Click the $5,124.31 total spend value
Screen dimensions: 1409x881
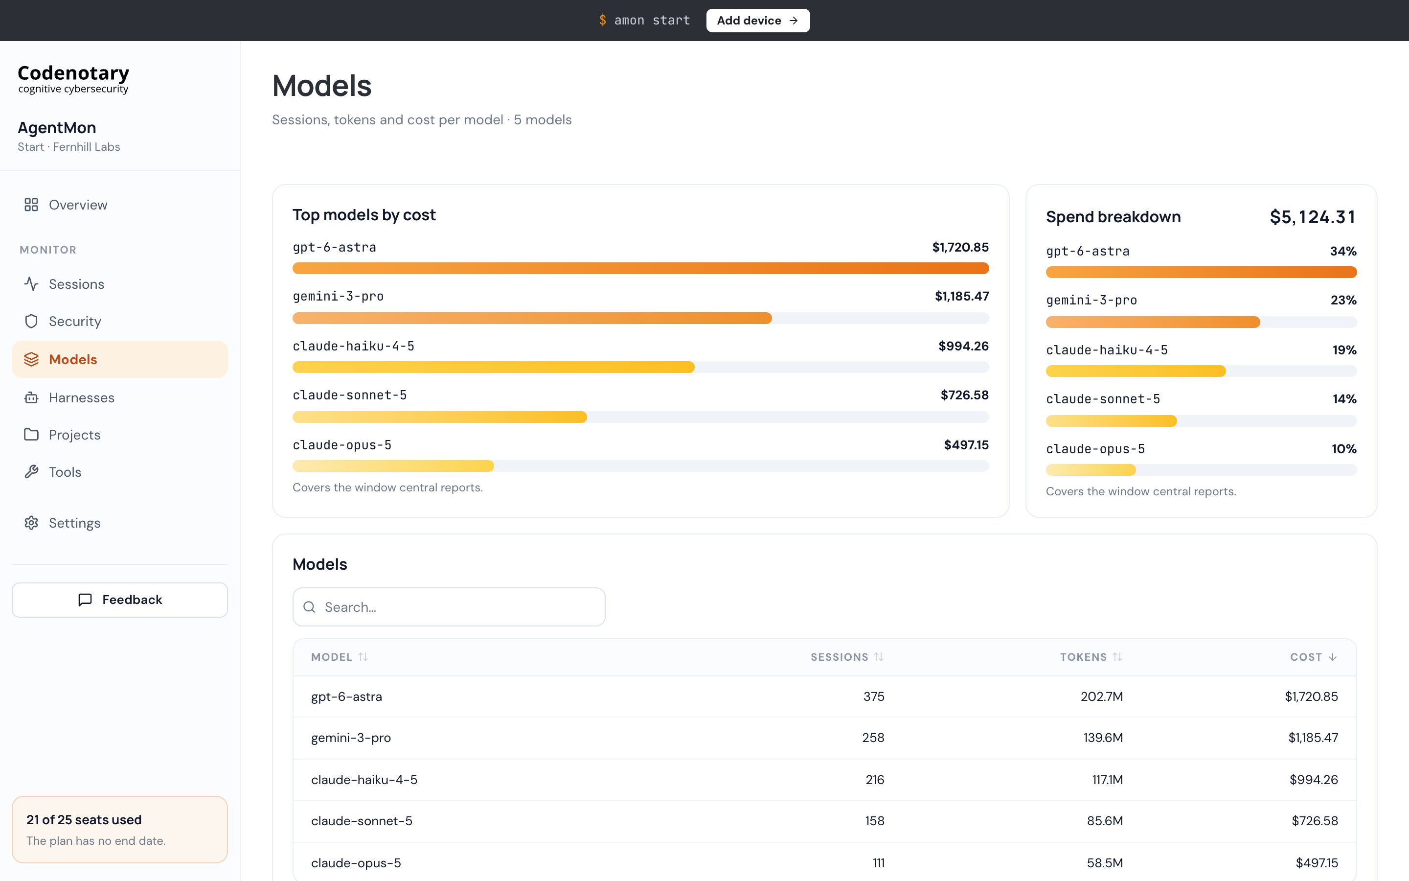[1313, 217]
